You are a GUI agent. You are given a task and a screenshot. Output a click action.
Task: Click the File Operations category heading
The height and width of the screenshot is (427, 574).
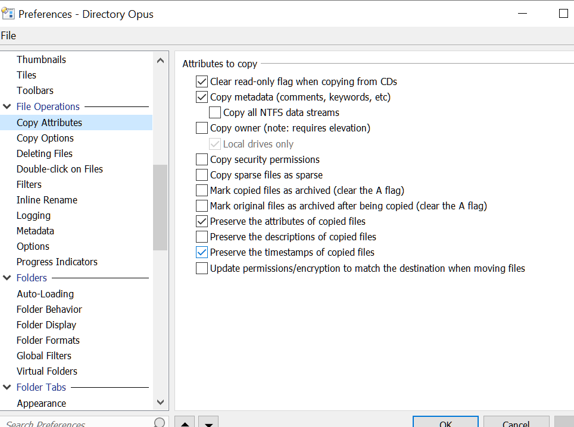(x=48, y=106)
